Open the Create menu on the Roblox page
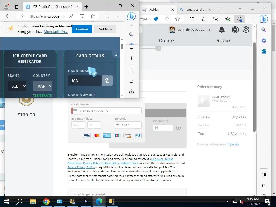276x207 pixels. pos(166,40)
